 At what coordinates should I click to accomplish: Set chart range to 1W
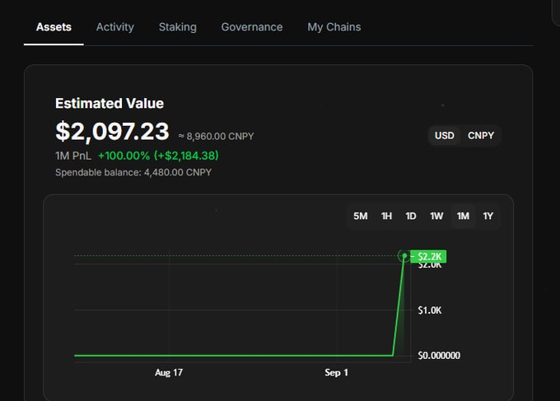[436, 216]
